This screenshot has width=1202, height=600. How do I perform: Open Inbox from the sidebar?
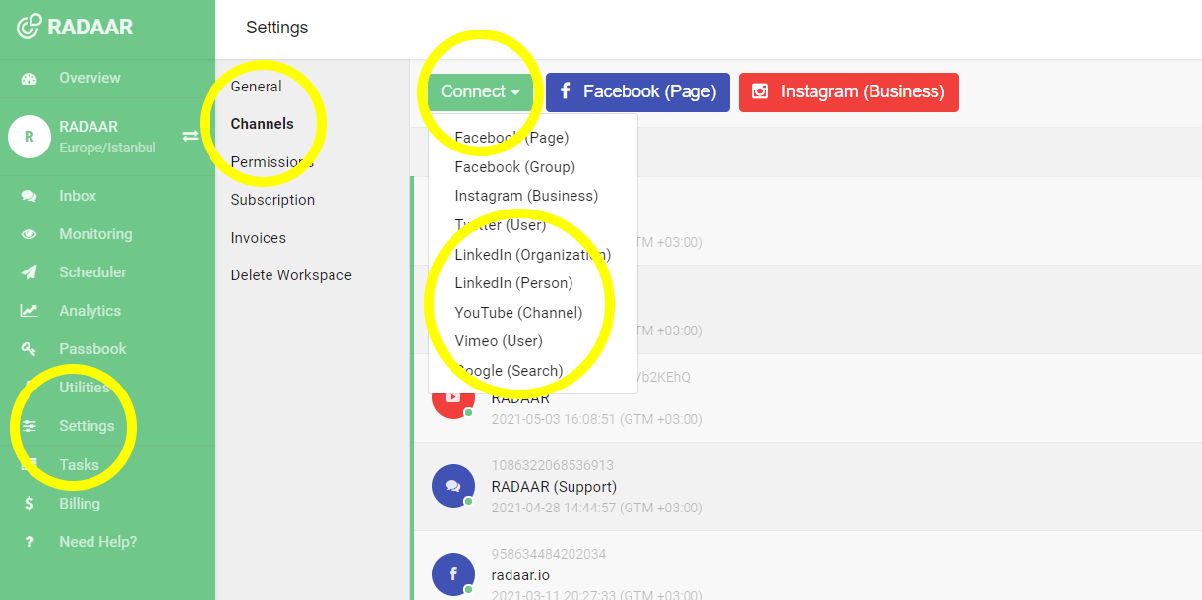click(78, 196)
